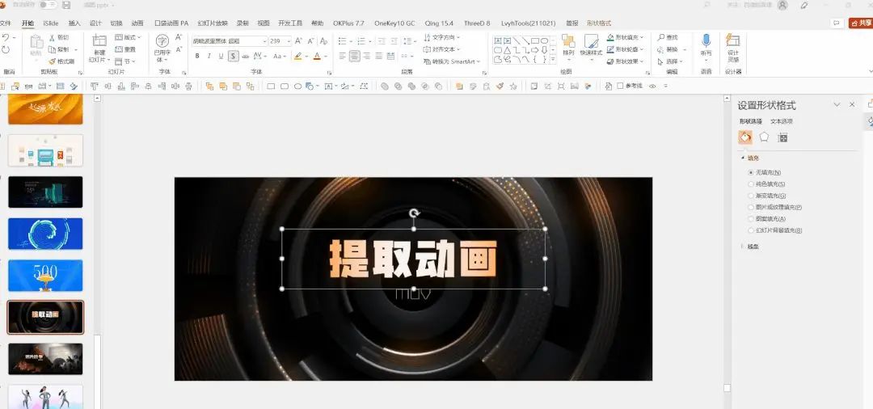The image size is (873, 409).
Task: Click the Reset (重置) slide button
Action: [125, 49]
